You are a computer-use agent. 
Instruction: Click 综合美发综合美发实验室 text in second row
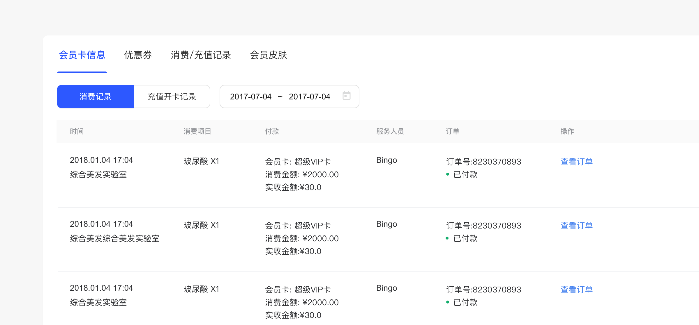coord(114,238)
